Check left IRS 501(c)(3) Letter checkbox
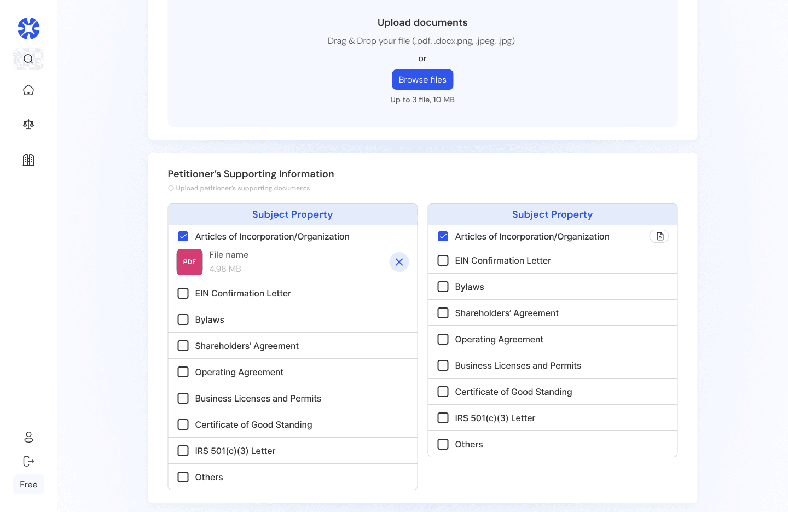Image resolution: width=788 pixels, height=512 pixels. click(x=183, y=451)
